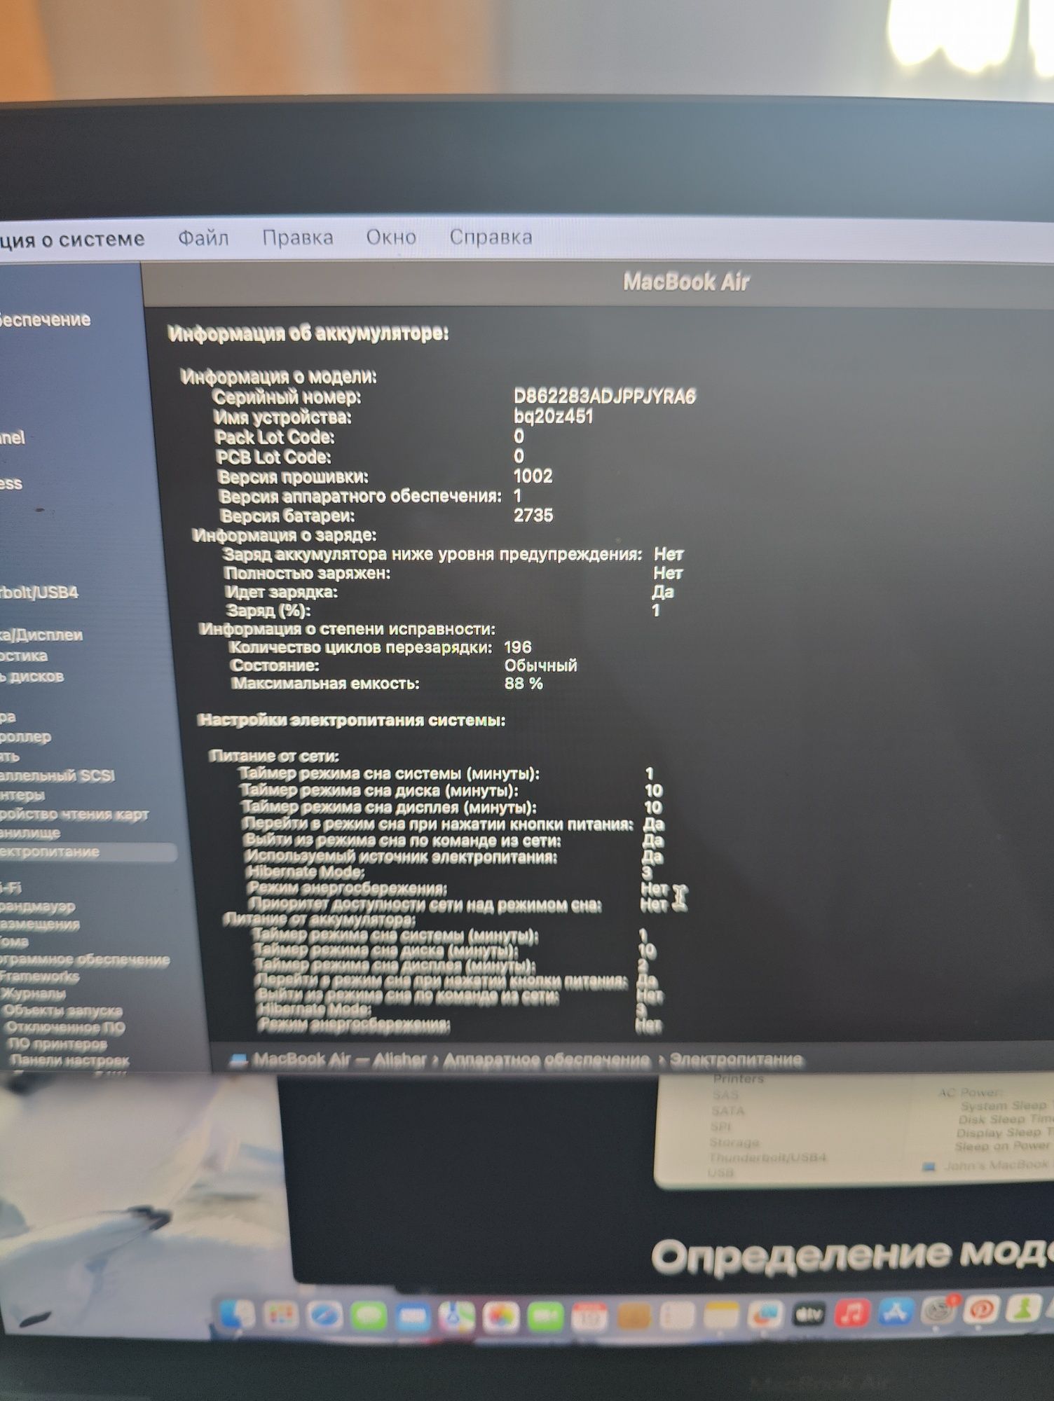The width and height of the screenshot is (1054, 1401).
Task: Open the application menu ending 'о системе'
Action: coord(72,240)
